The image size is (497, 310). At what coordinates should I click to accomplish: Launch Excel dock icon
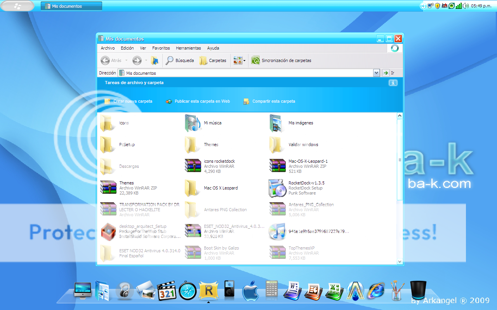(x=335, y=291)
